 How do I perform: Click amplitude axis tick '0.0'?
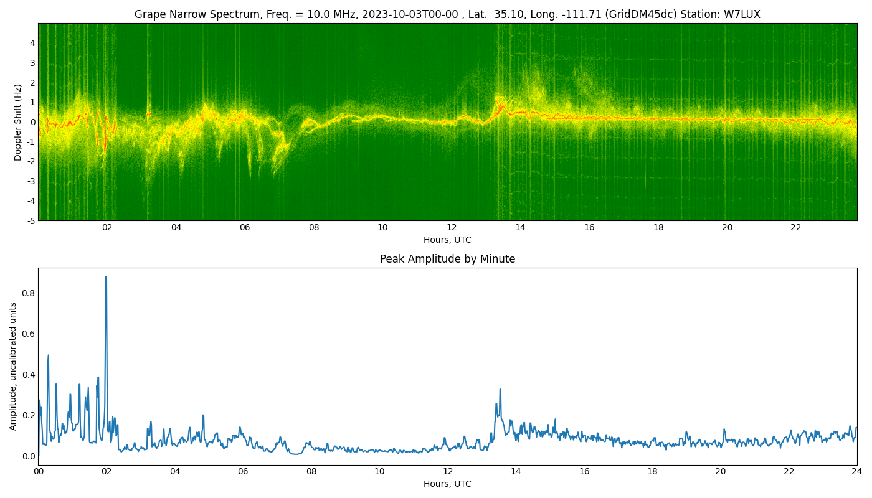click(x=29, y=456)
